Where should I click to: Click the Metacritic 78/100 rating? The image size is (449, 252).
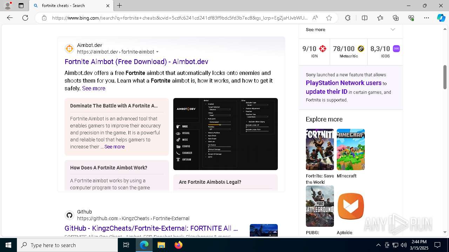click(x=349, y=51)
